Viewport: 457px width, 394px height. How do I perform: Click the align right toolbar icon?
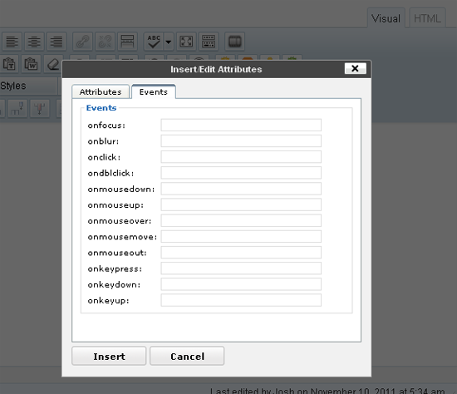pyautogui.click(x=57, y=41)
